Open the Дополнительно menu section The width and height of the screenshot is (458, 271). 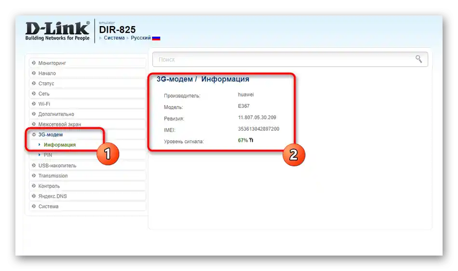click(x=87, y=114)
